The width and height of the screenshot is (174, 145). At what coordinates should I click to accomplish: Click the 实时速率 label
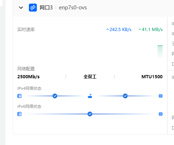[26, 30]
